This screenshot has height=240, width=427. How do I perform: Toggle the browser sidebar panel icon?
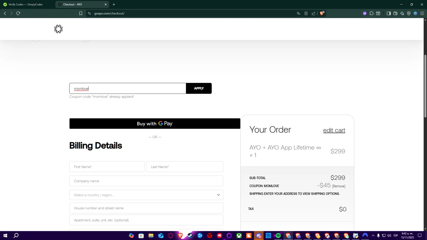(x=389, y=13)
